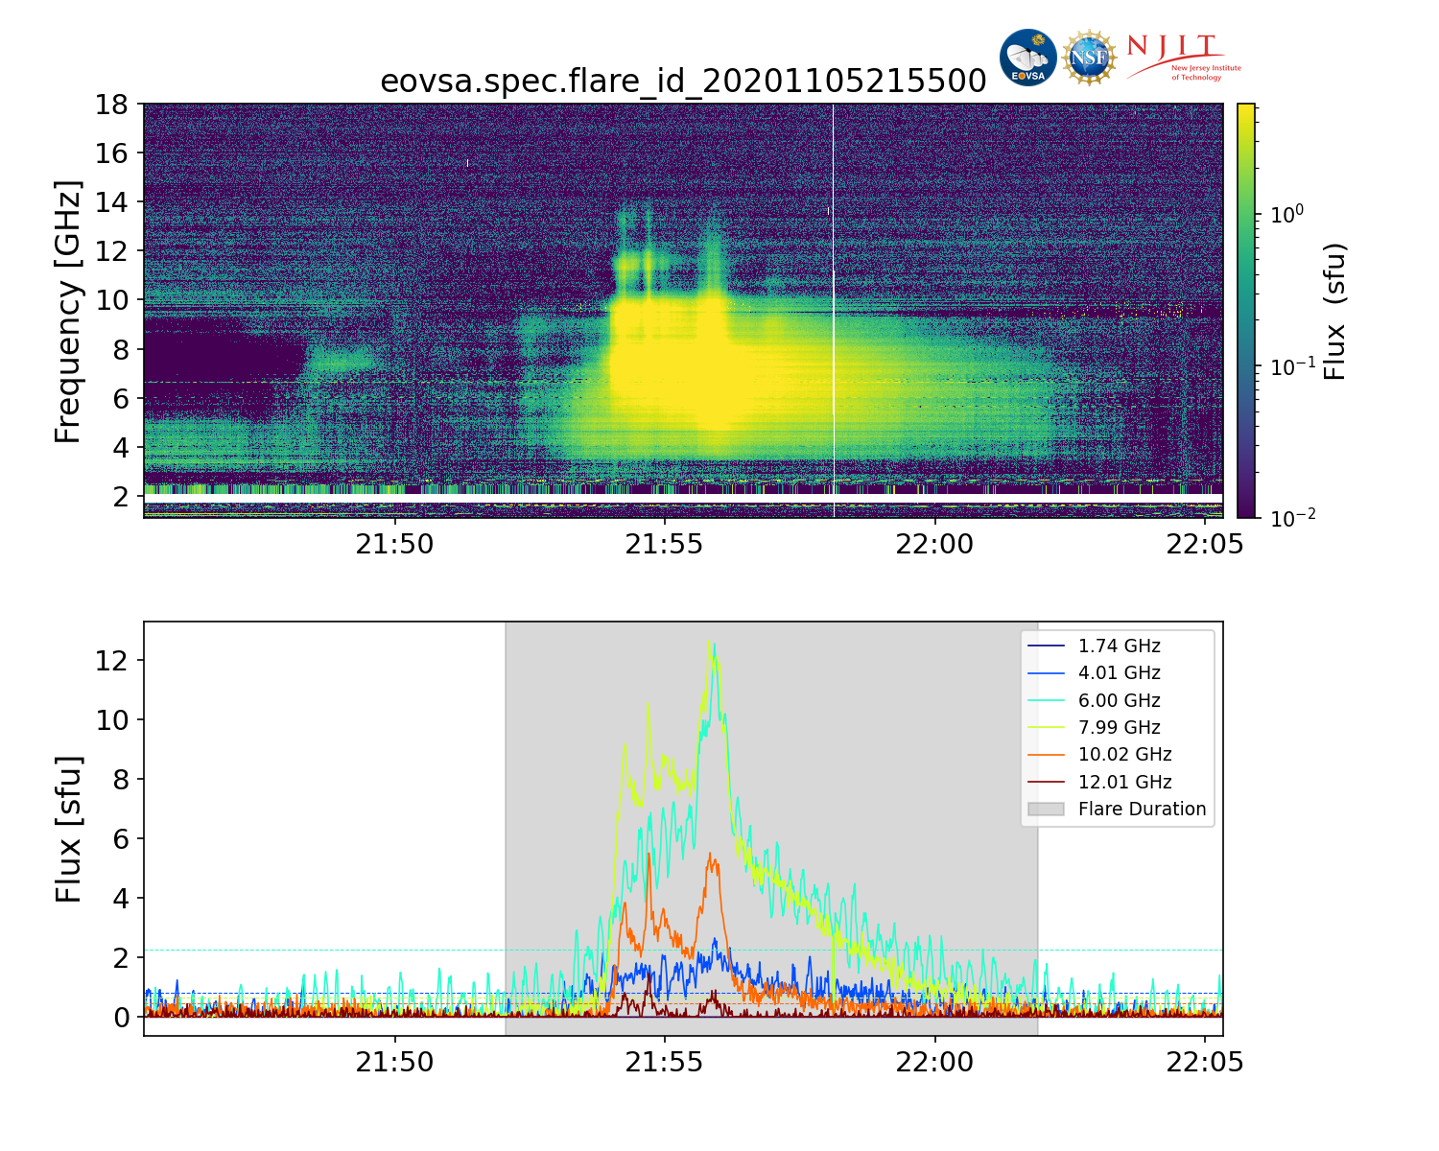
Task: Pick the 6.00 GHz legend entry
Action: click(1119, 701)
